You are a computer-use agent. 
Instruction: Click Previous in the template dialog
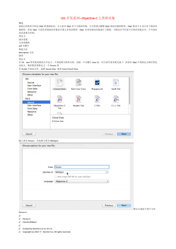click(109, 134)
